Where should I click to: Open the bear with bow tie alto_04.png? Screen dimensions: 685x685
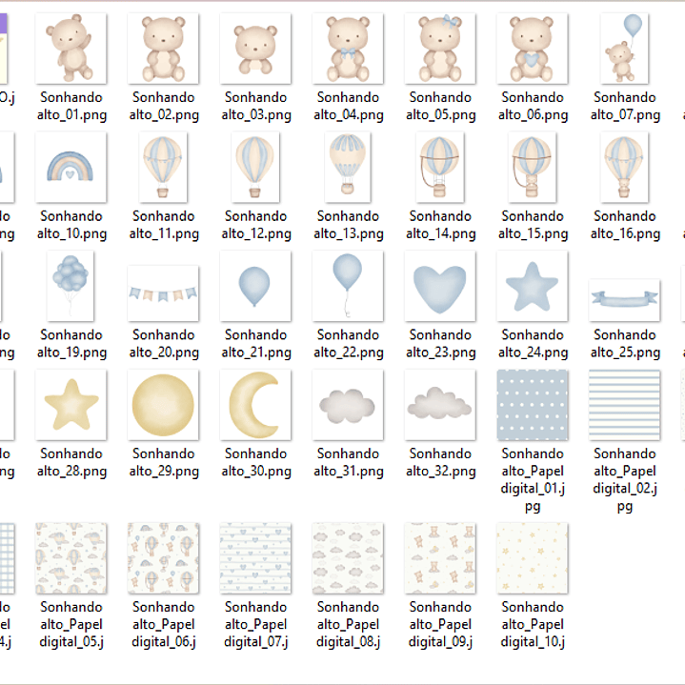tap(348, 49)
